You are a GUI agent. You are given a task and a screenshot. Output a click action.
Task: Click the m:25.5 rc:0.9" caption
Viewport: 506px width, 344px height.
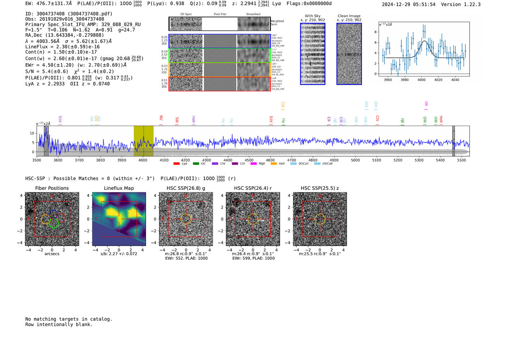click(320, 254)
